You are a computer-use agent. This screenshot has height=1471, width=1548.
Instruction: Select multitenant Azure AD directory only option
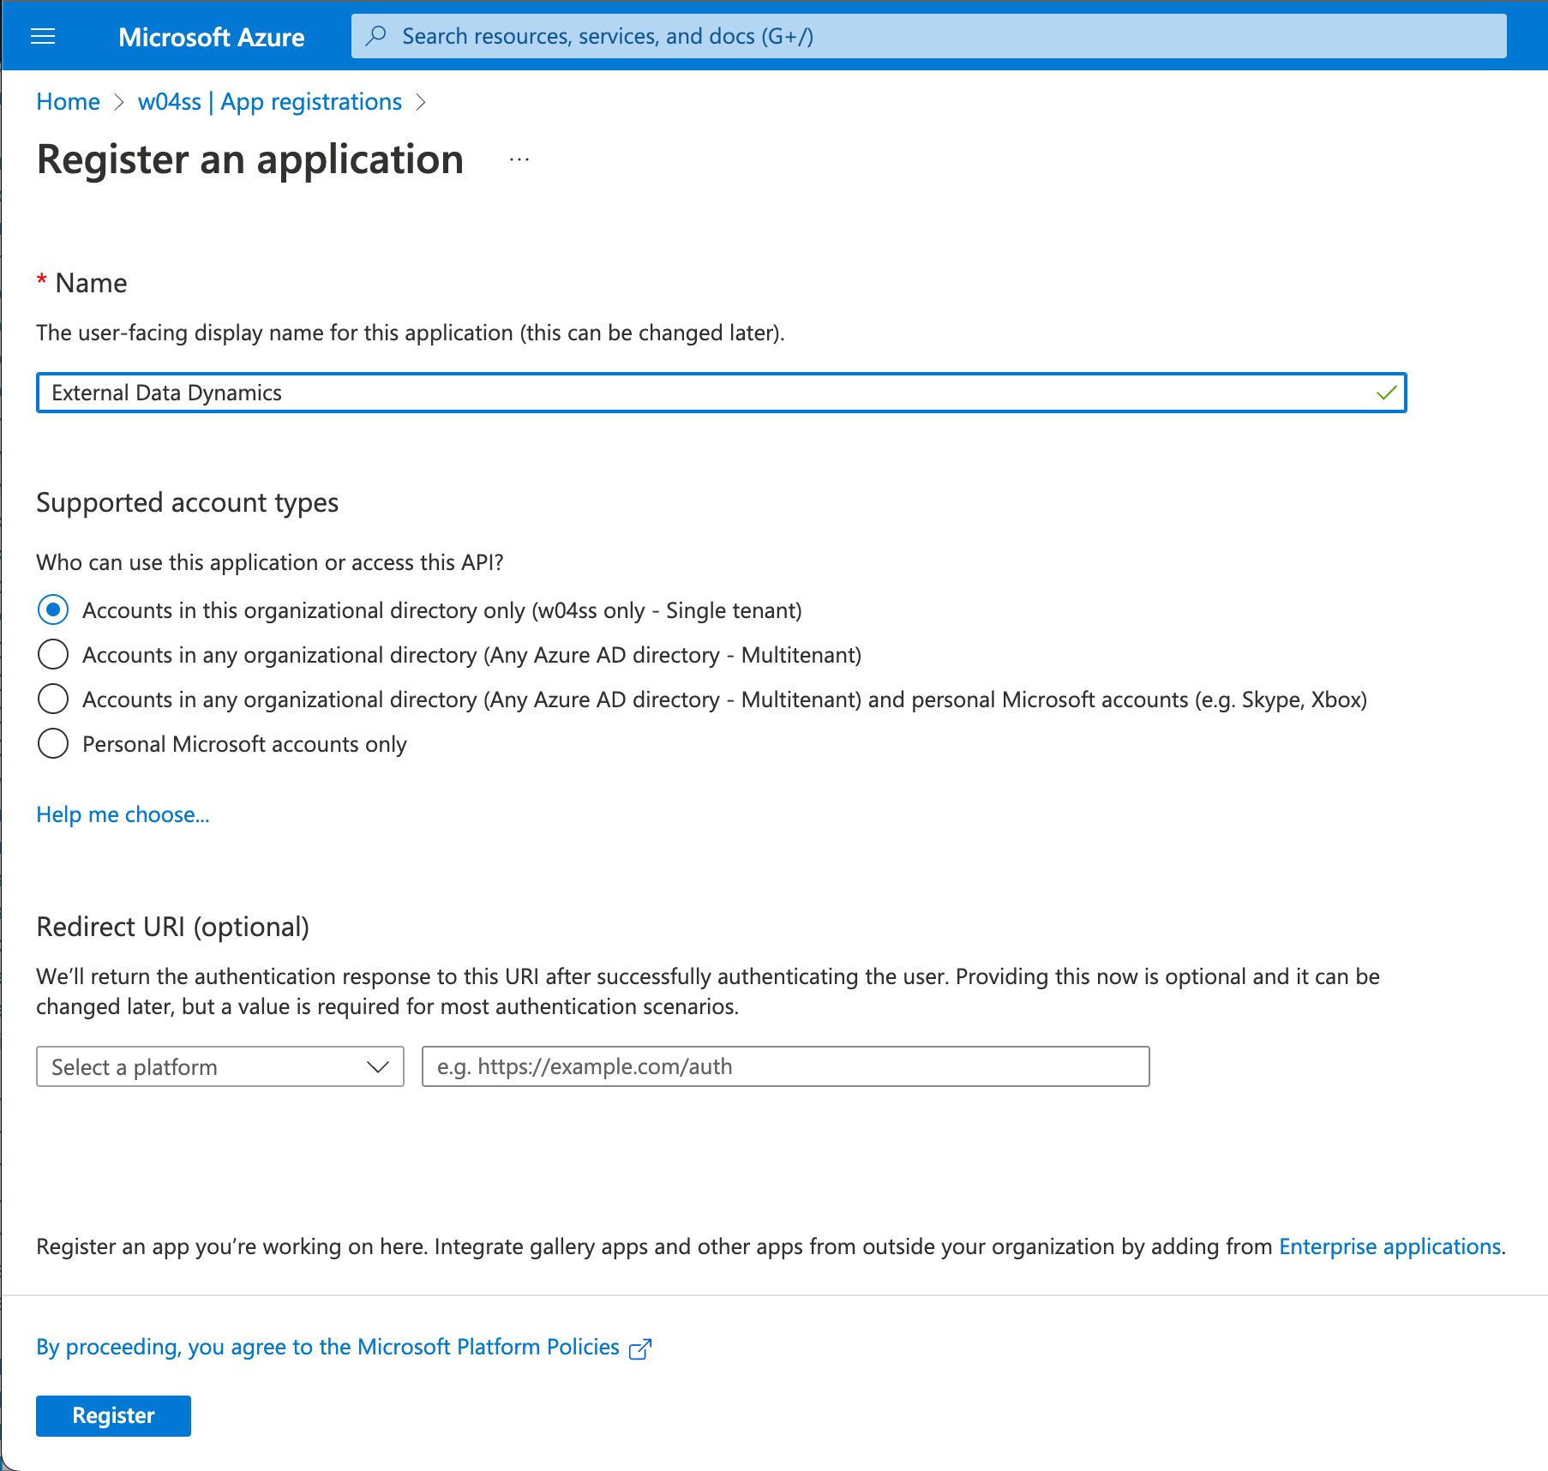point(53,655)
